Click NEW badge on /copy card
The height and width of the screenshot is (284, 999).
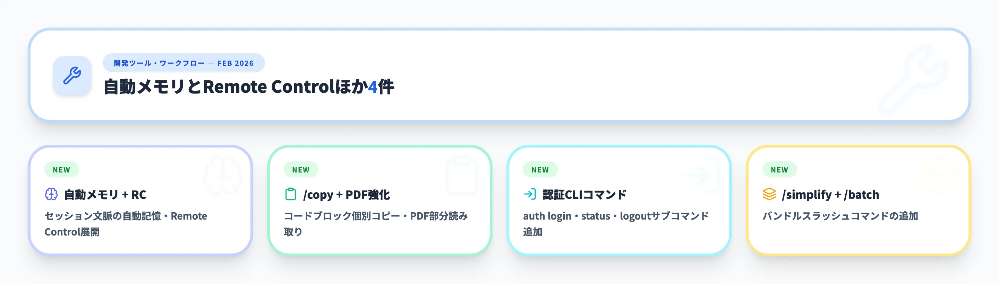coord(301,170)
